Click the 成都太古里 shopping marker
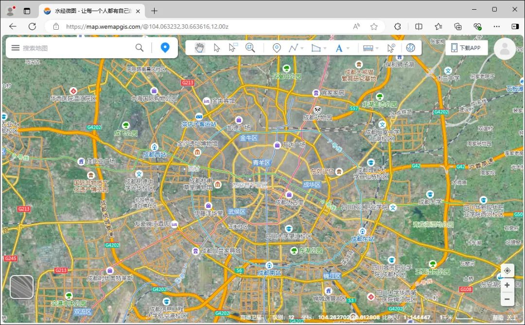Viewport: 525px width, 325px height. (x=289, y=194)
